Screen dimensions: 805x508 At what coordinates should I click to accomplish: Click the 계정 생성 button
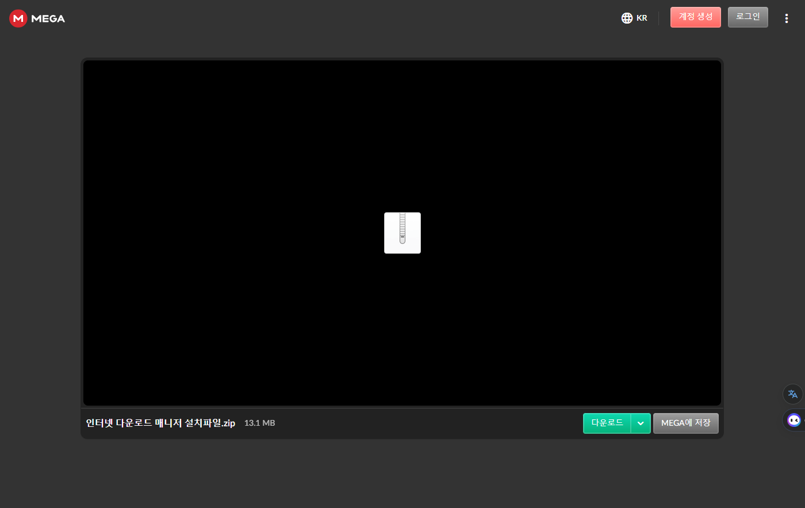[x=695, y=17]
